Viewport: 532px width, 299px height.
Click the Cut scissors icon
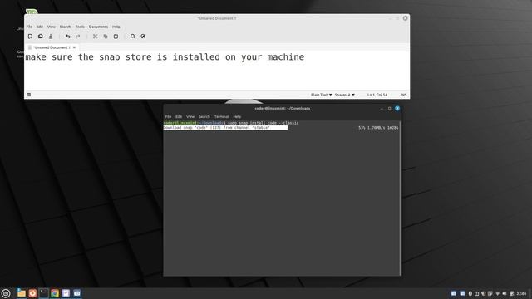point(96,37)
